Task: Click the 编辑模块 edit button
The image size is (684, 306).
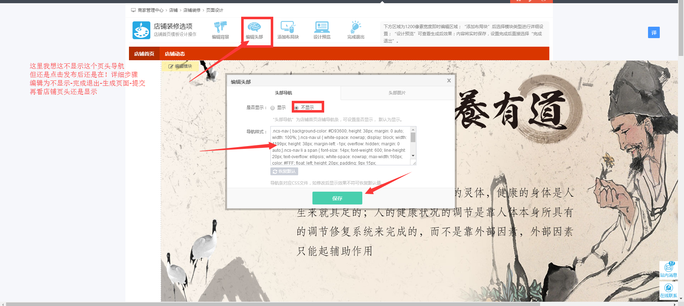Action: coord(180,66)
